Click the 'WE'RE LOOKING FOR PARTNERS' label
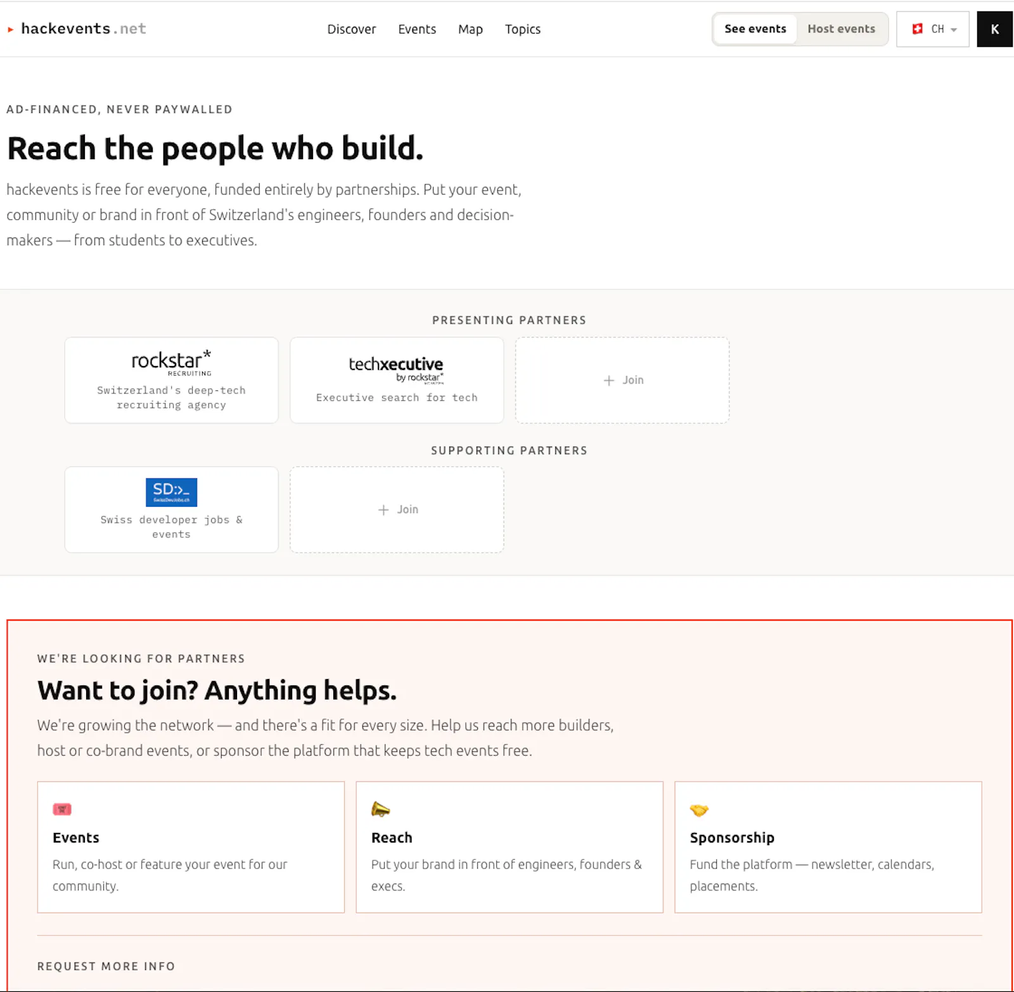 [141, 659]
